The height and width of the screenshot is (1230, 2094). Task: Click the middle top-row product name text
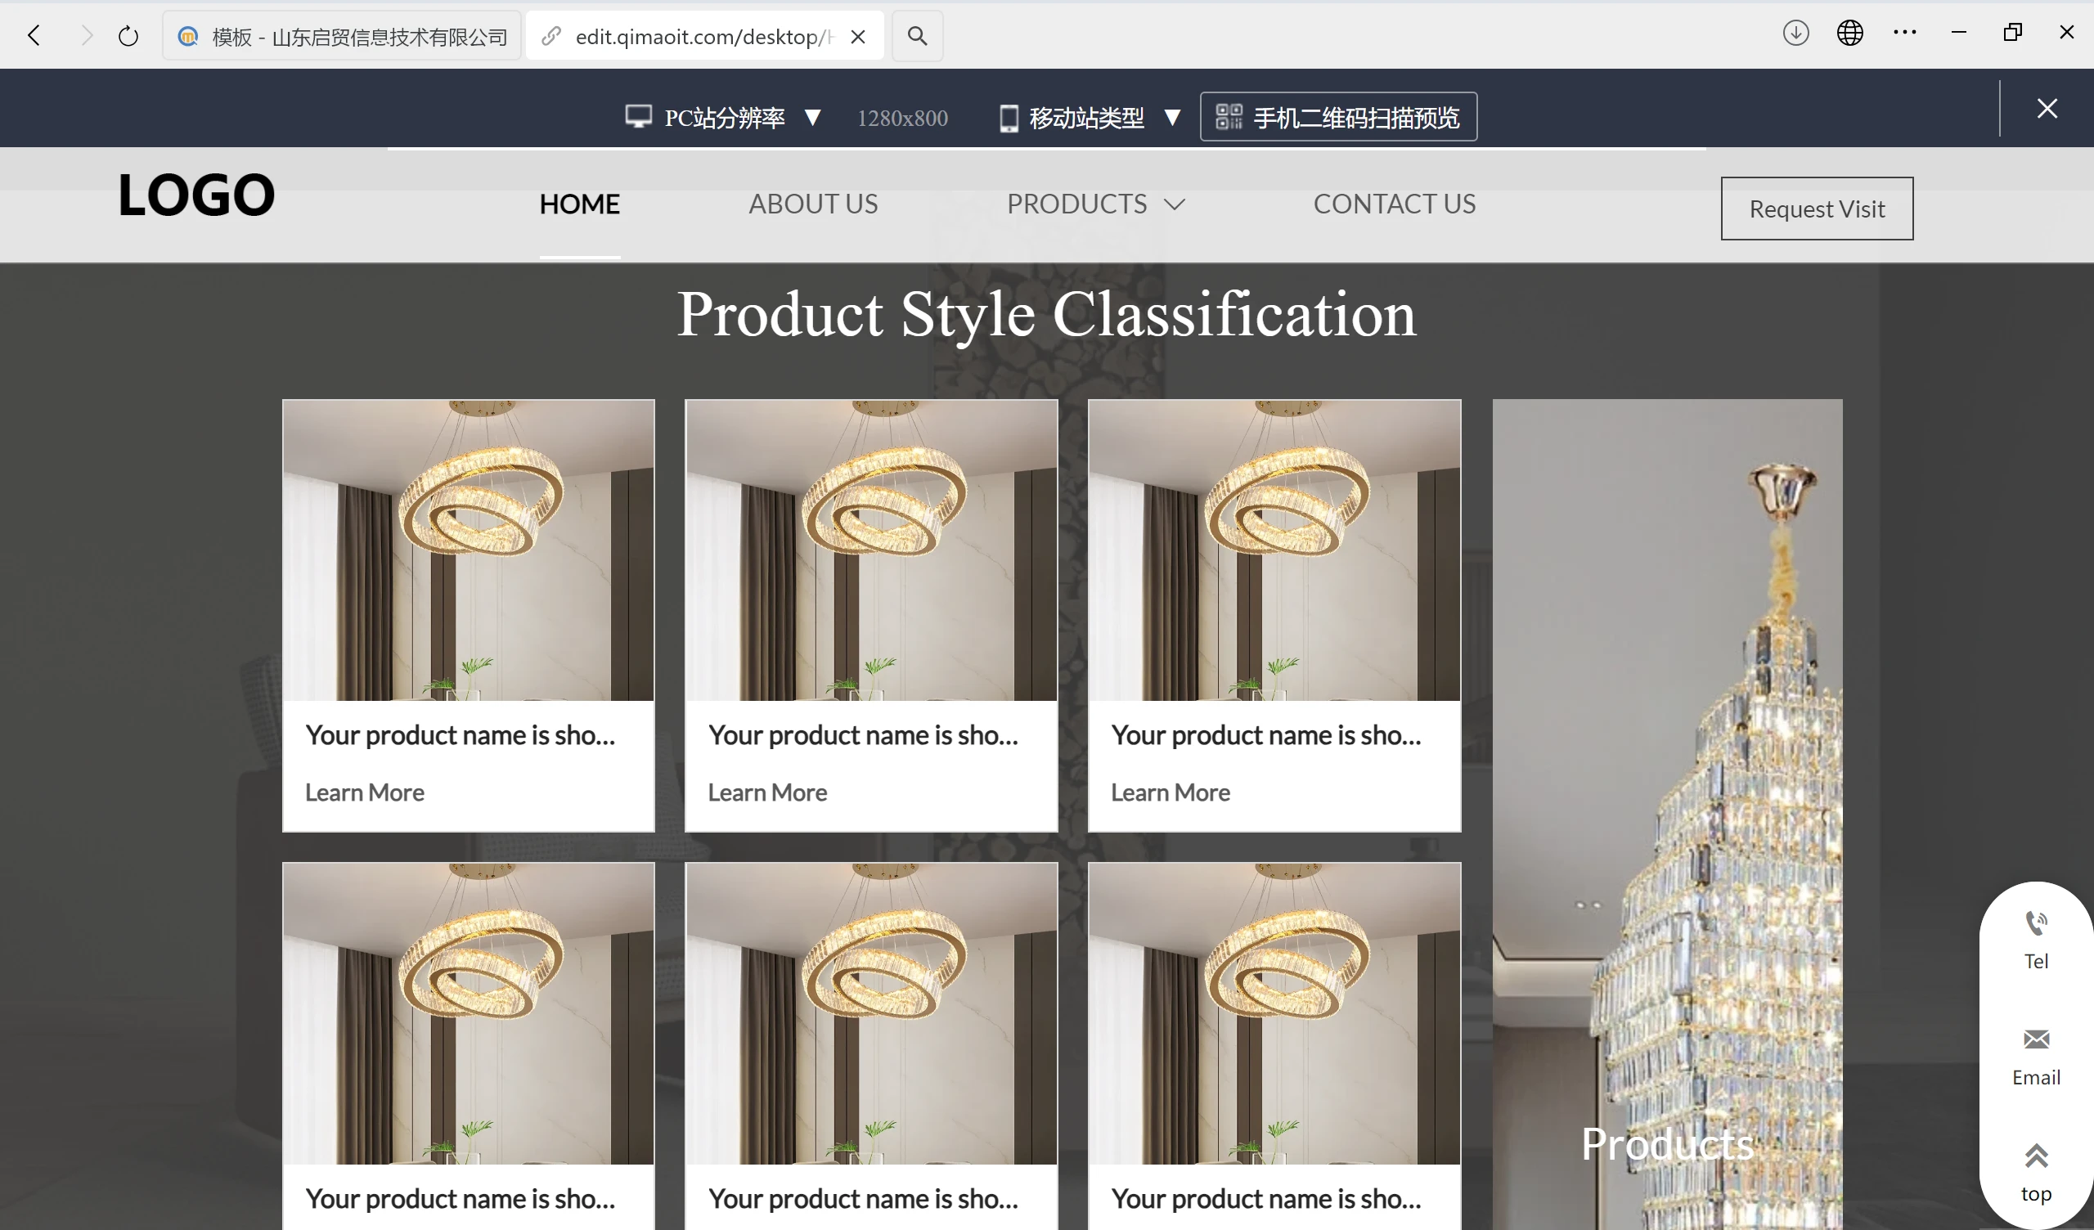click(863, 734)
